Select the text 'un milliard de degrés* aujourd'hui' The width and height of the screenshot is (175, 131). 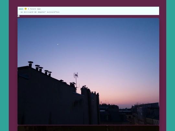40,12
